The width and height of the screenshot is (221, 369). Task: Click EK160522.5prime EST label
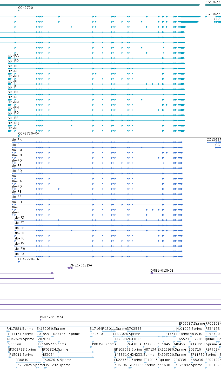52,344
